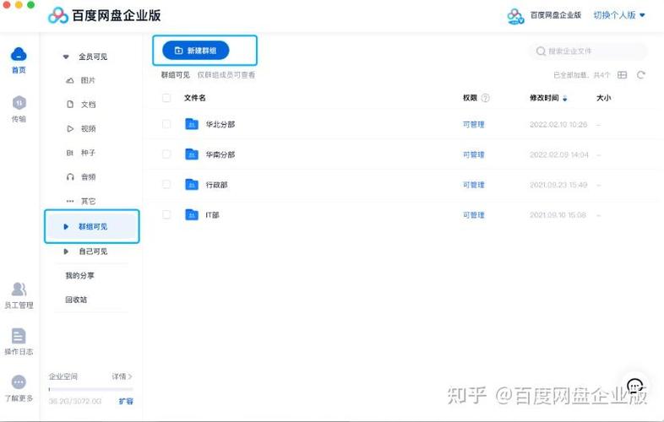Open 操作日志 operation log icon

click(19, 336)
